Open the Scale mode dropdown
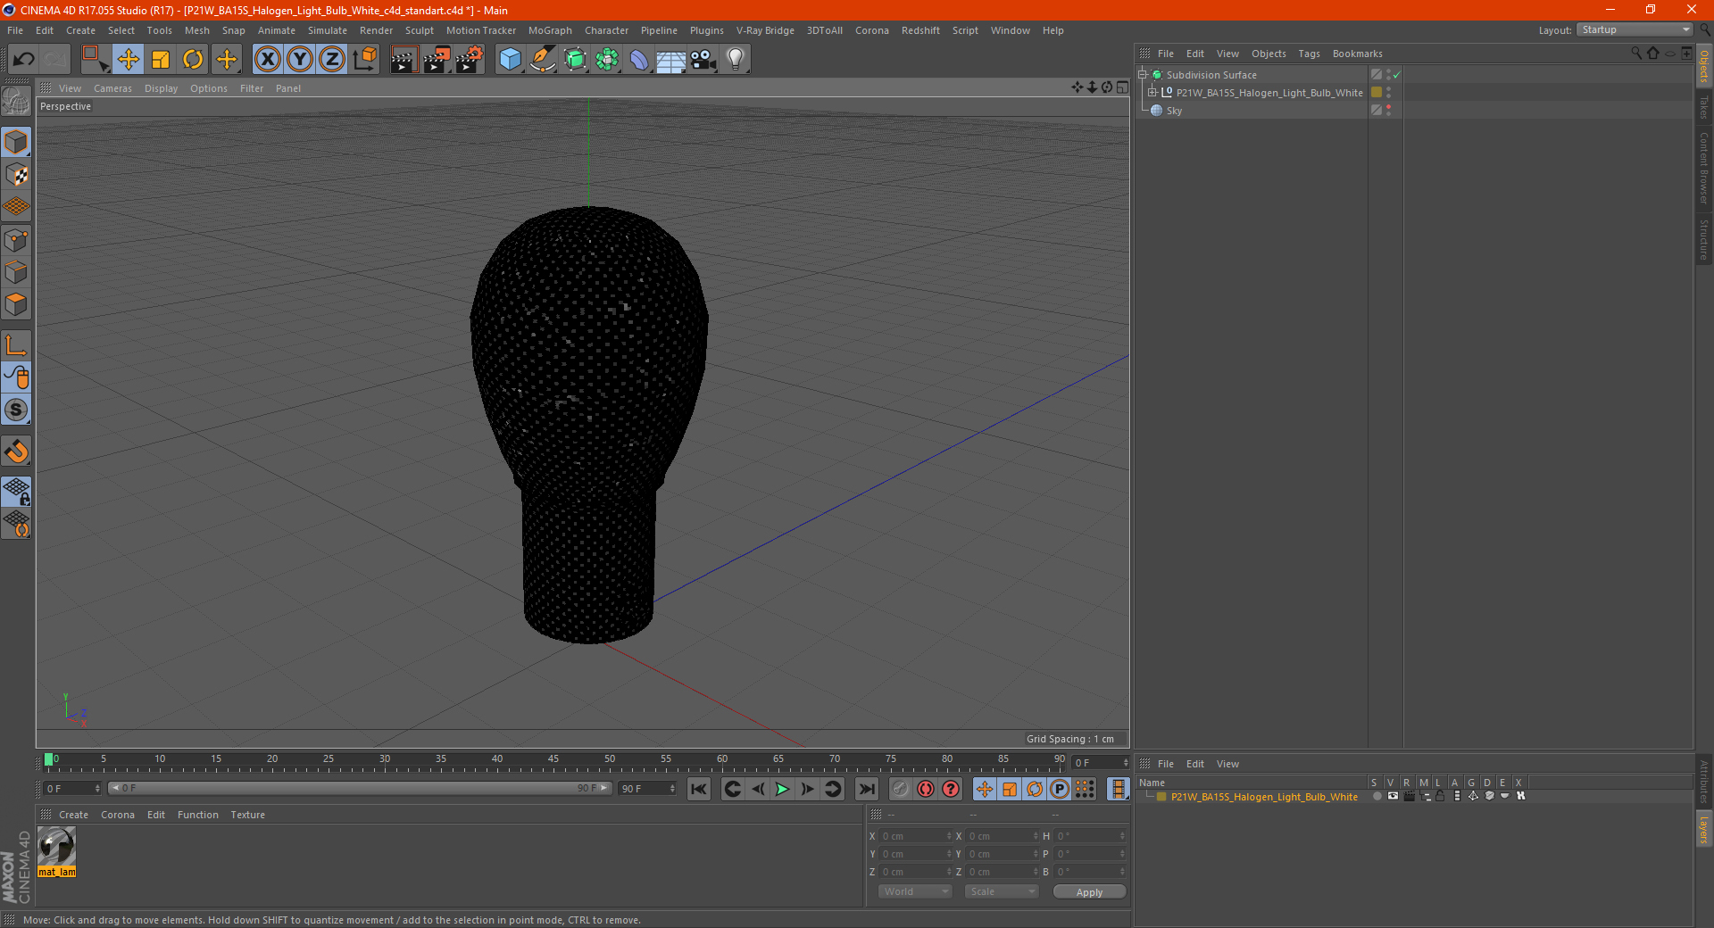The width and height of the screenshot is (1714, 928). click(x=1002, y=891)
